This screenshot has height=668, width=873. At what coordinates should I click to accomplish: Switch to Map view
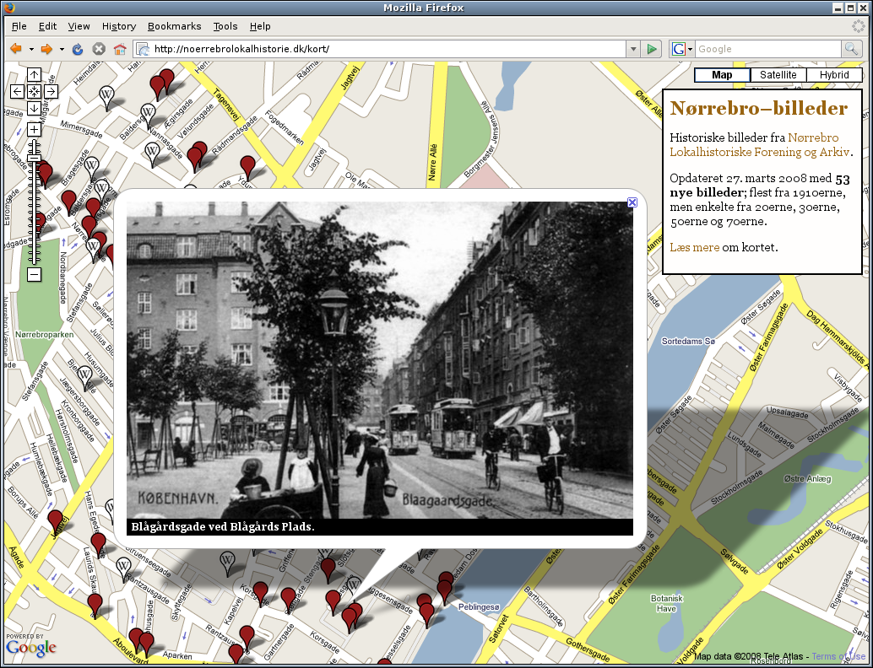tap(722, 74)
